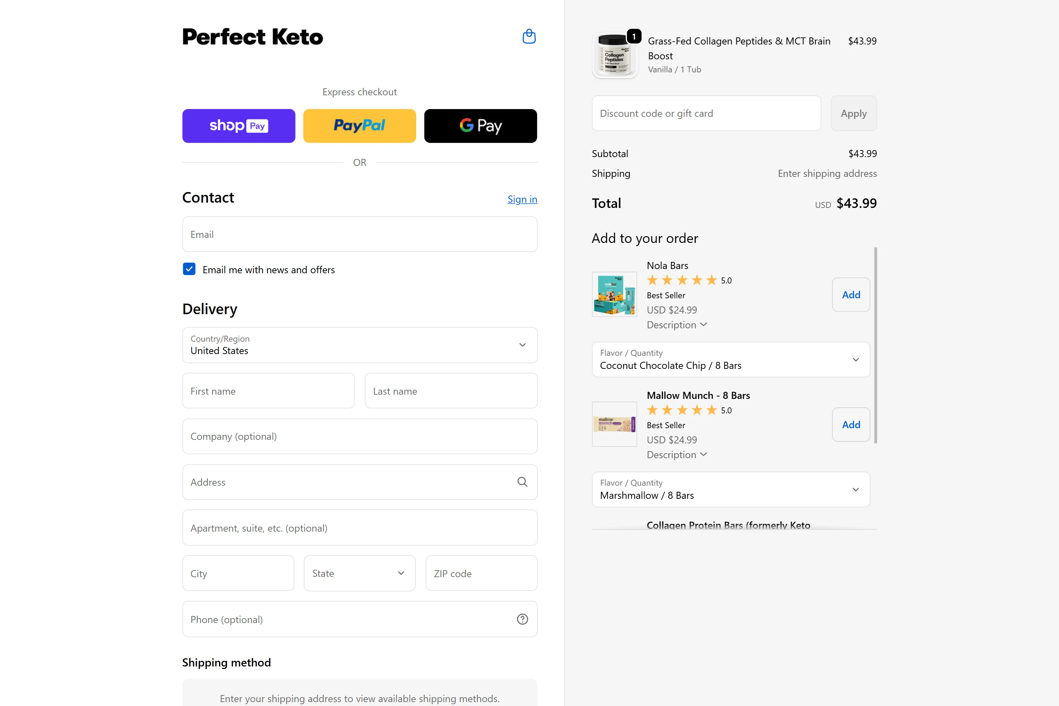This screenshot has height=706, width=1059.
Task: Choose Google Pay express checkout
Action: (x=480, y=126)
